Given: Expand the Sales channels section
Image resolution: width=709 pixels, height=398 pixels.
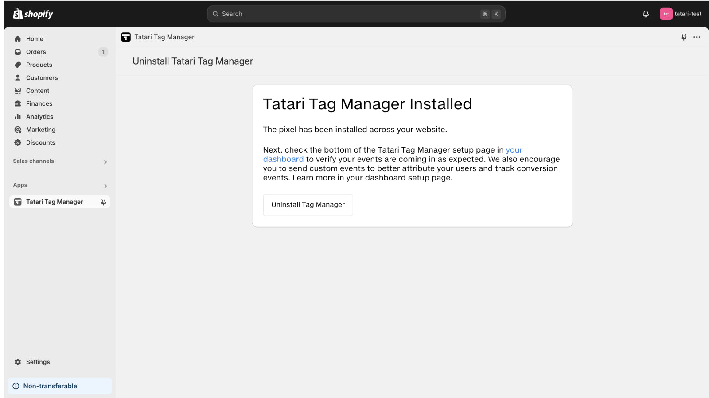Looking at the screenshot, I should (x=105, y=162).
